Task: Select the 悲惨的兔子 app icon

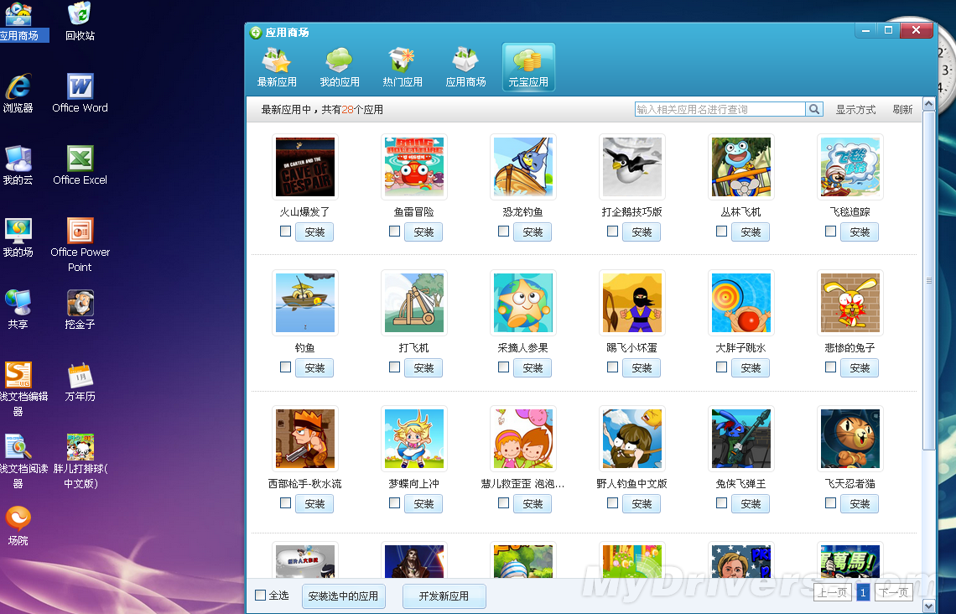Action: click(x=849, y=303)
